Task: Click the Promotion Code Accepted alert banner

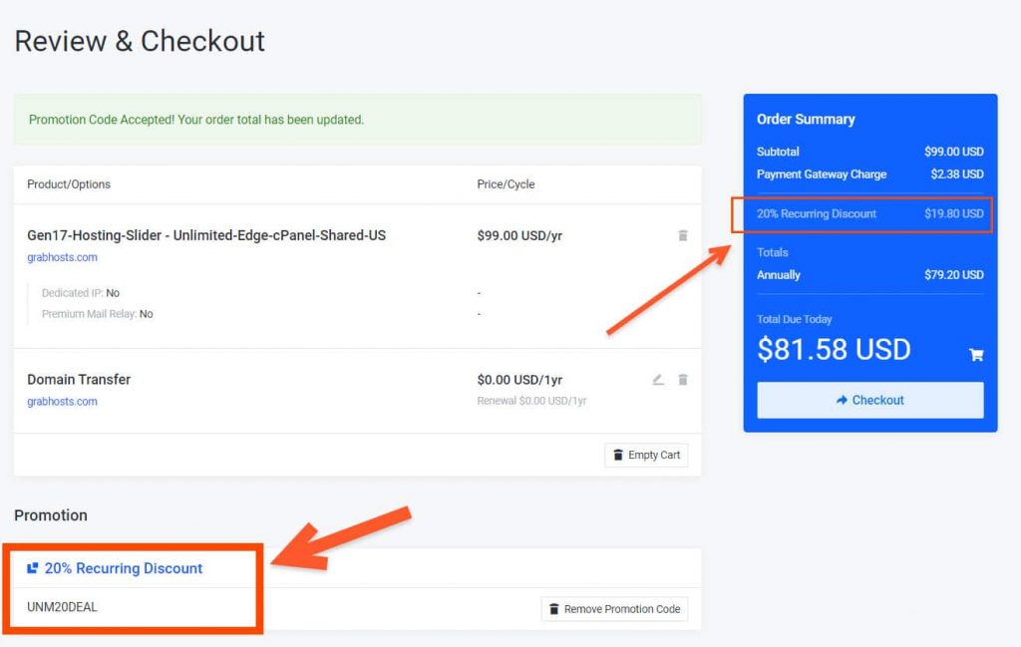Action: (x=357, y=120)
